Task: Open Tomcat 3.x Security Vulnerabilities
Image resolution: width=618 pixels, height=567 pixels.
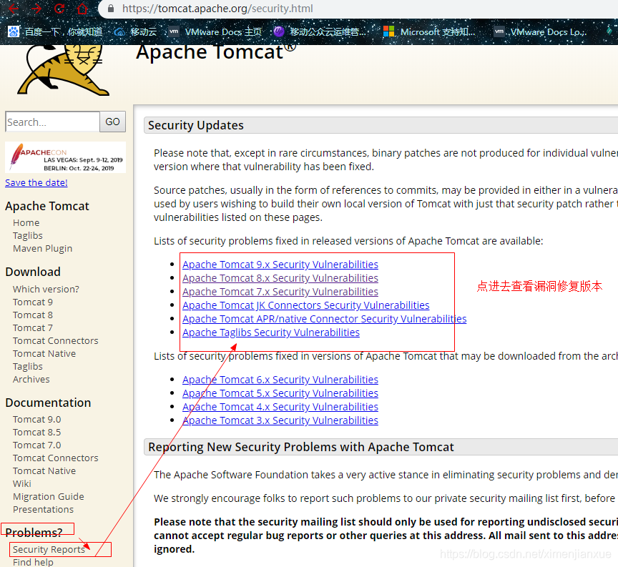Action: pos(280,420)
